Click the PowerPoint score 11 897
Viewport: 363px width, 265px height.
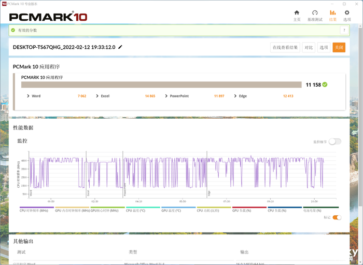219,96
